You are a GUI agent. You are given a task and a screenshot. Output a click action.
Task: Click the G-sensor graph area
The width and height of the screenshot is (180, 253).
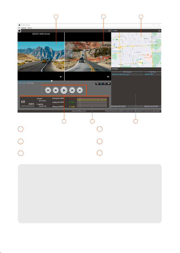click(x=92, y=102)
